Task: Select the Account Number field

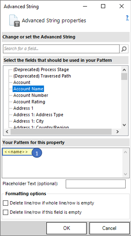Action: pyautogui.click(x=31, y=95)
